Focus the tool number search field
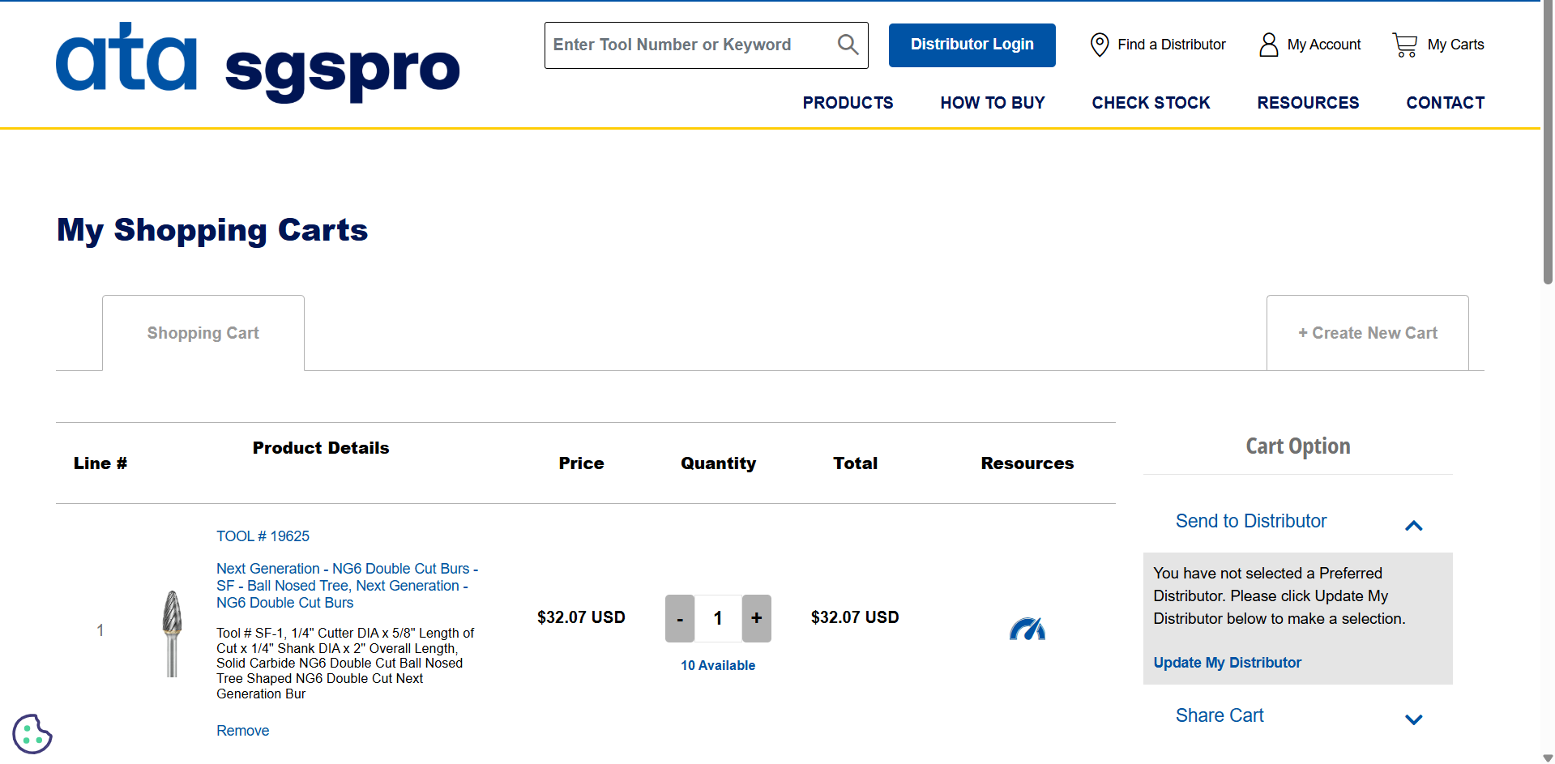 pyautogui.click(x=689, y=45)
